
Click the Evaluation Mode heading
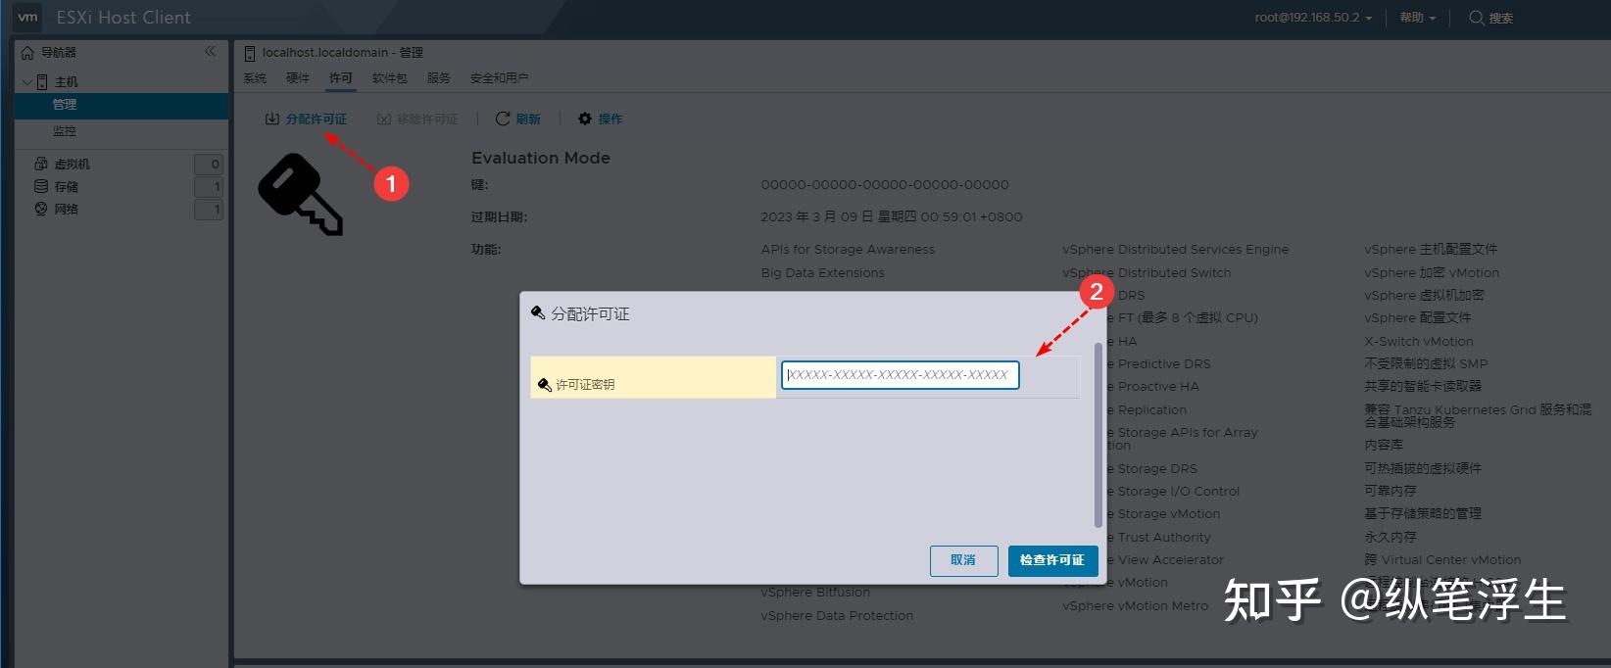pyautogui.click(x=541, y=158)
